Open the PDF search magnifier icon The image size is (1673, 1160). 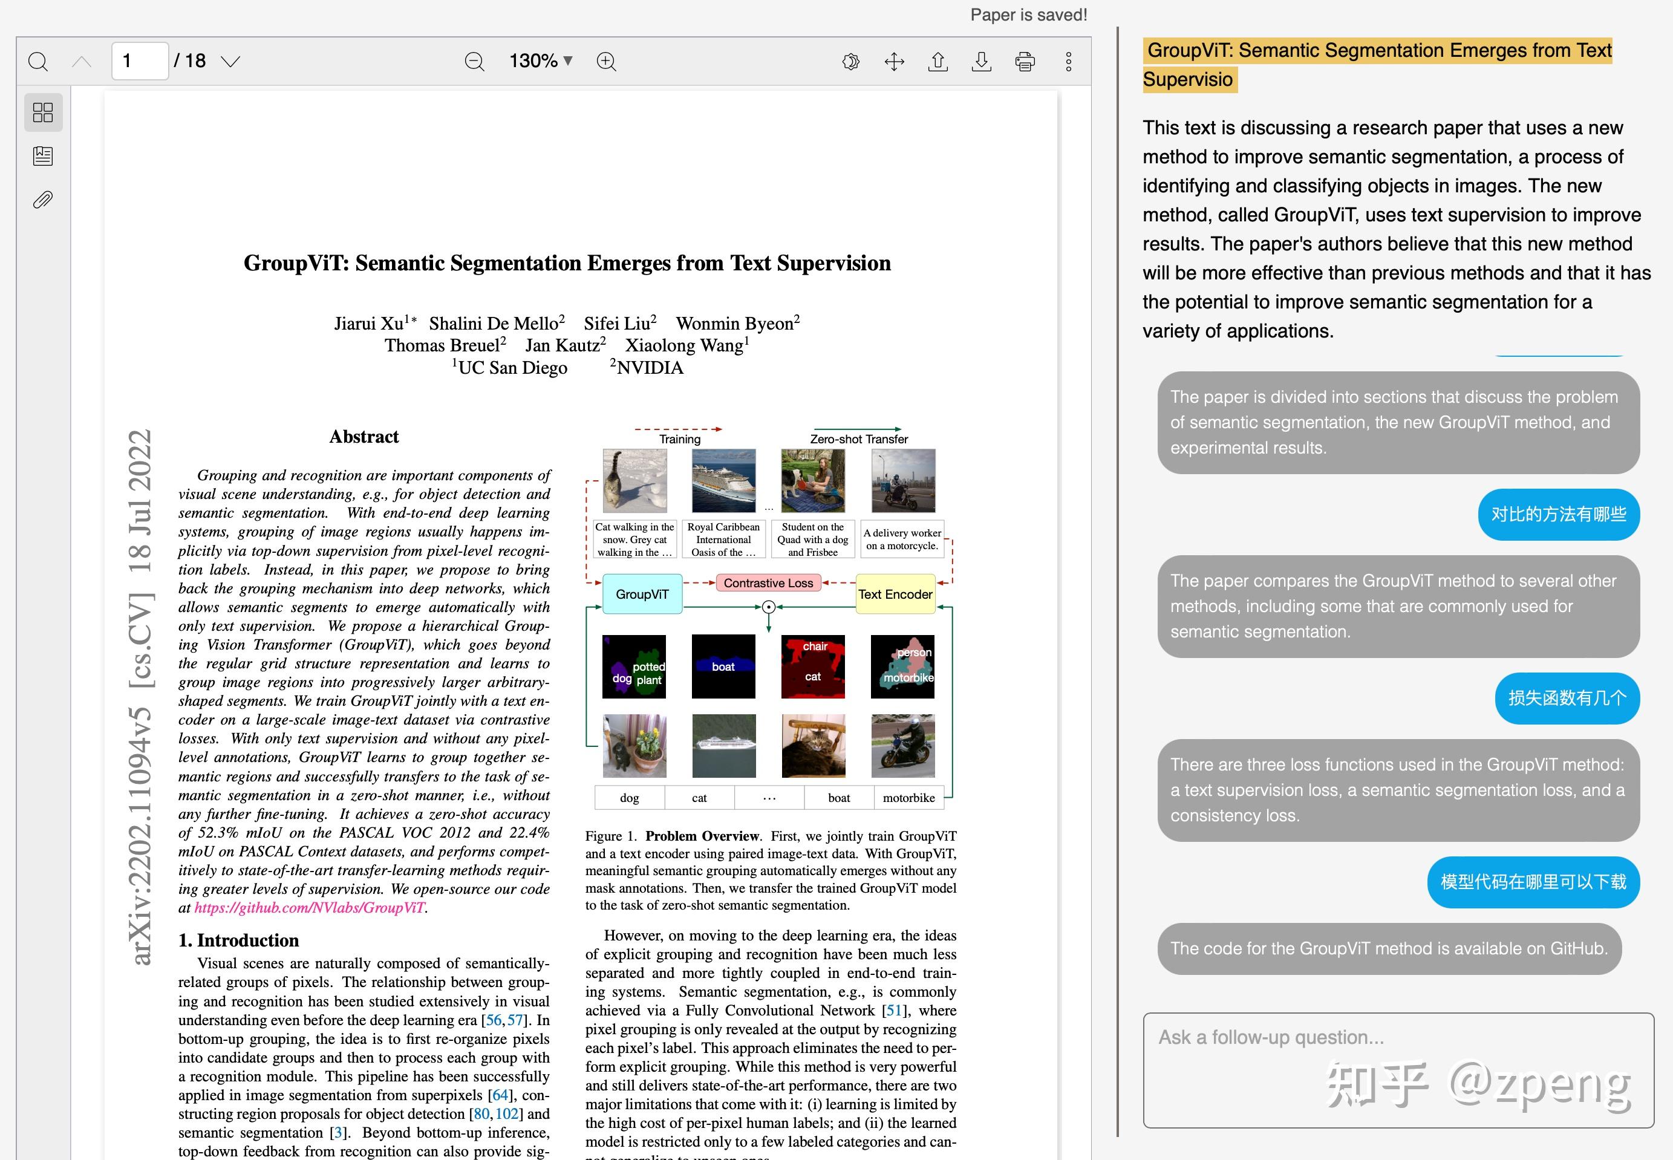coord(38,61)
